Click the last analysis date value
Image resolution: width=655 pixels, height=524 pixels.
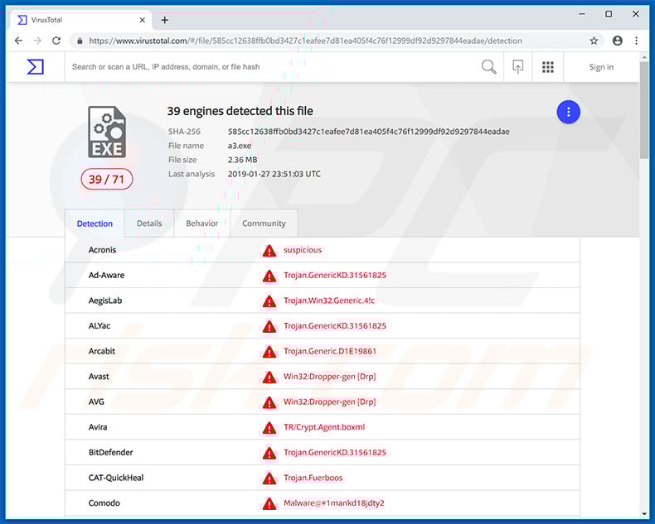[274, 174]
